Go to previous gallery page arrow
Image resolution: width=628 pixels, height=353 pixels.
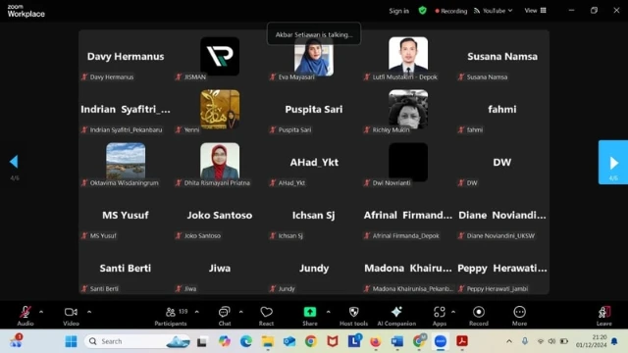pos(14,162)
